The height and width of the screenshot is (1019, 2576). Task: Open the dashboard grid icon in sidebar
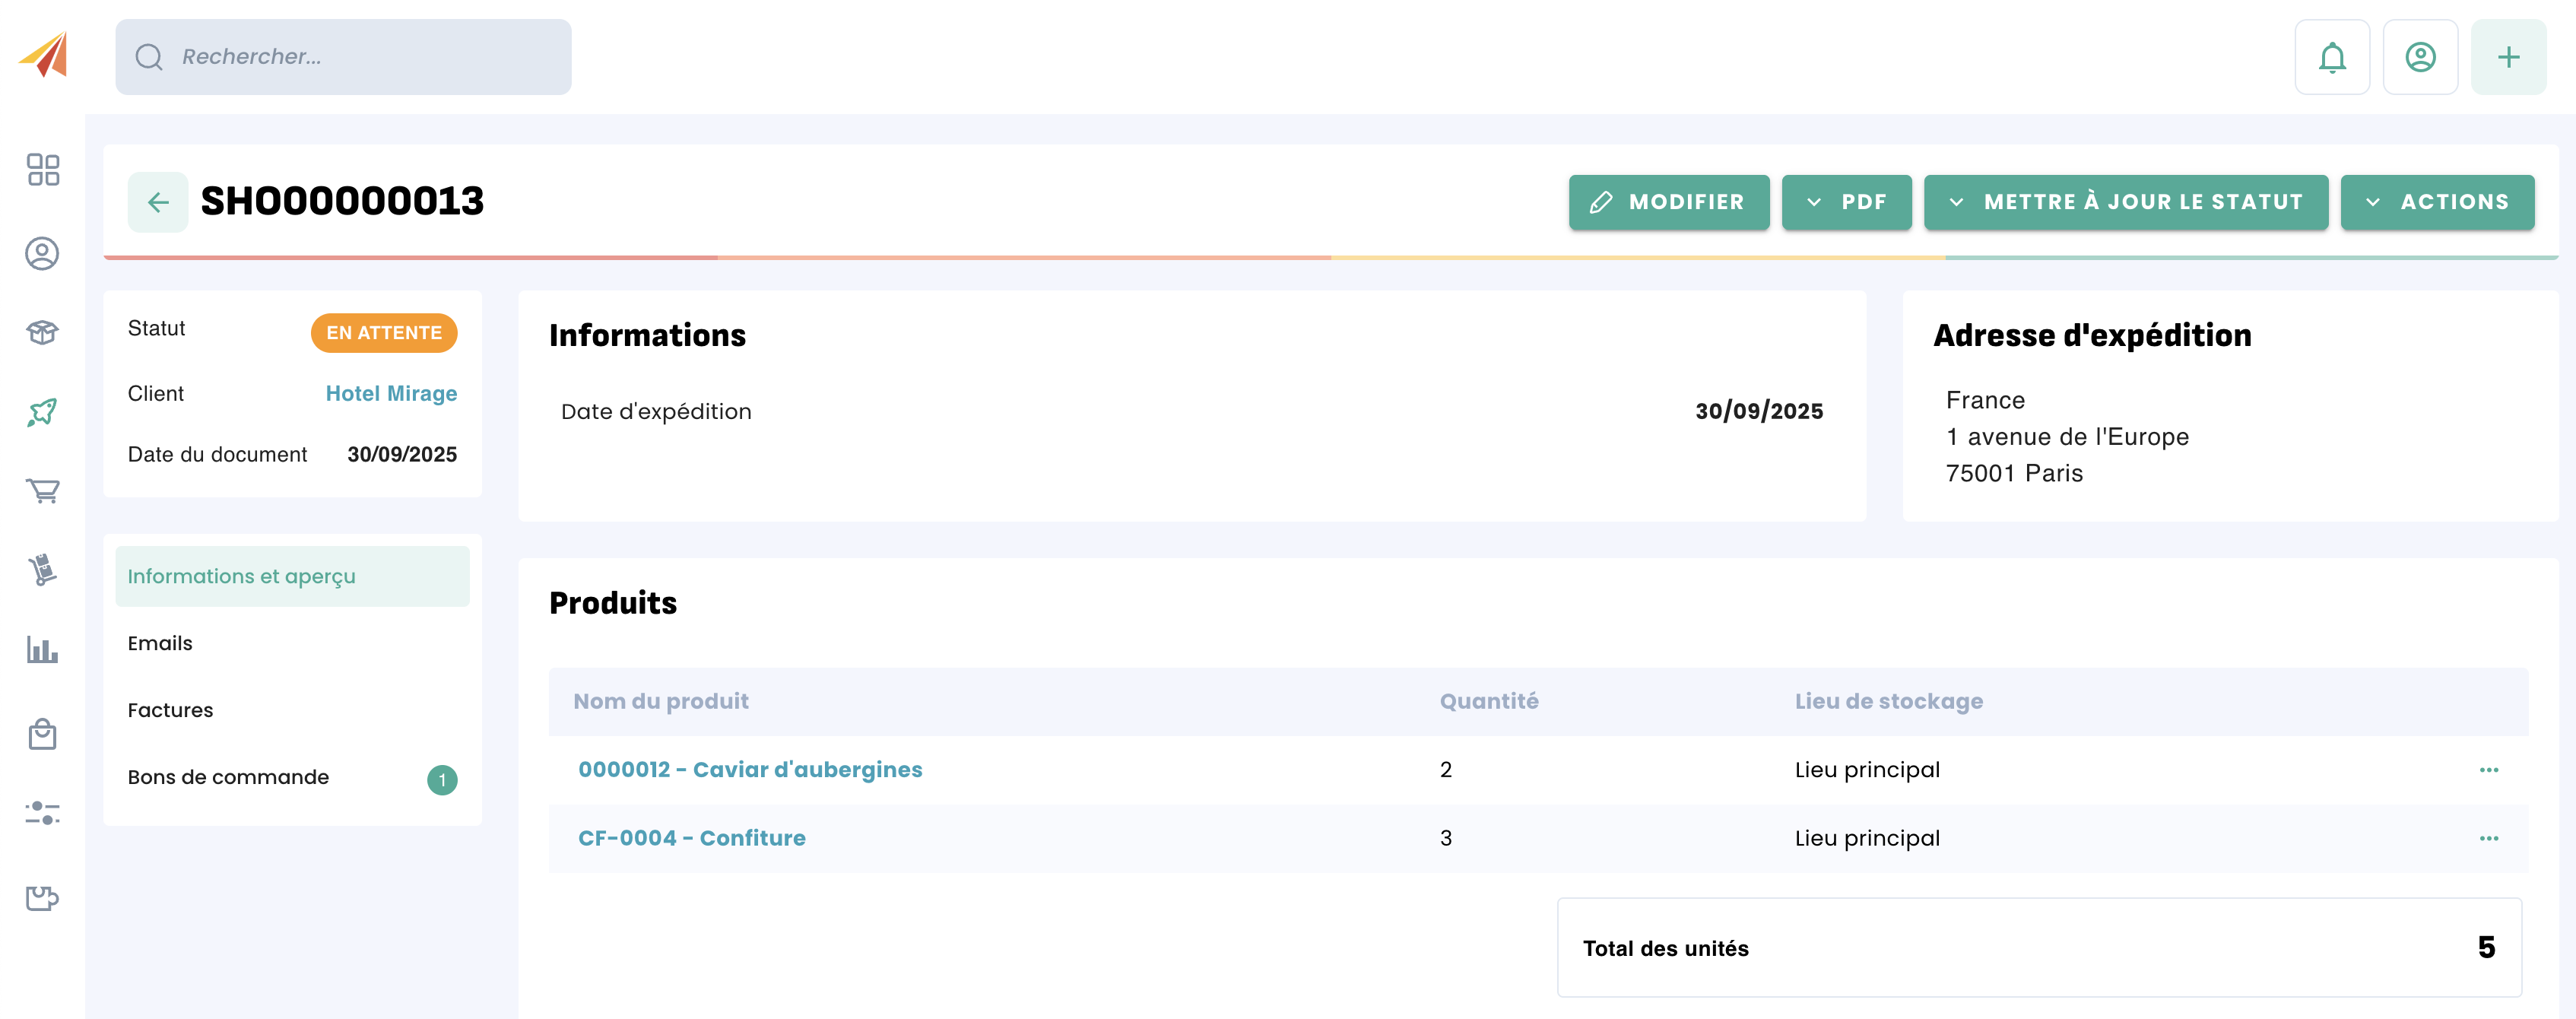click(x=42, y=170)
